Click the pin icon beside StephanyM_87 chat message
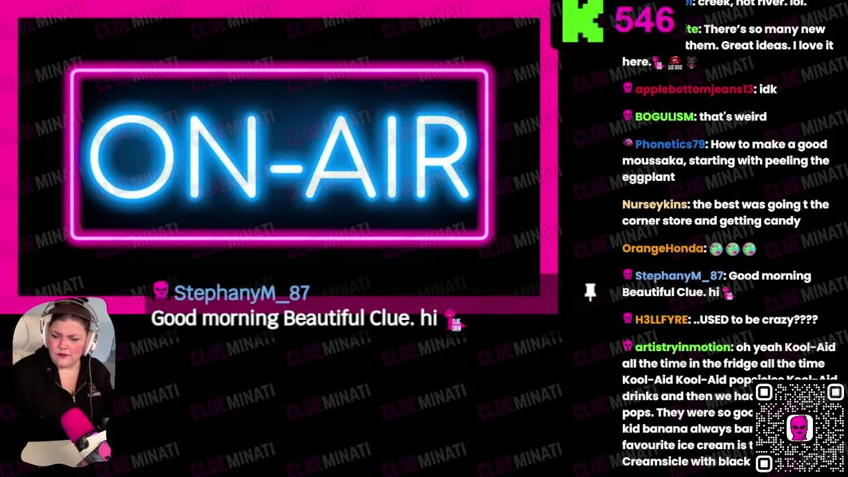 tap(590, 292)
